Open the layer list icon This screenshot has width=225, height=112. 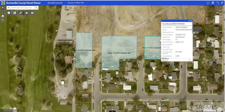coord(213,3)
